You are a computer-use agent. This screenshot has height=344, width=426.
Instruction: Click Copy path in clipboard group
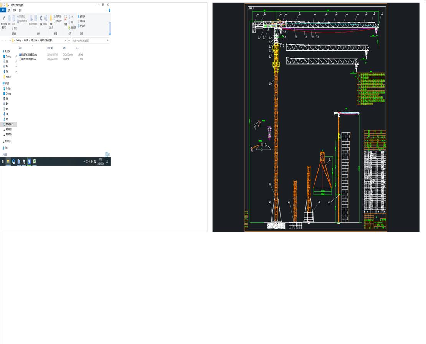point(21,16)
